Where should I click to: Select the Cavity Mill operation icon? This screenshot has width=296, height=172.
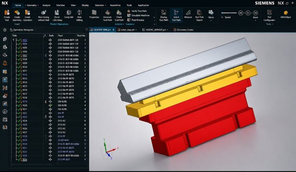click(x=69, y=13)
